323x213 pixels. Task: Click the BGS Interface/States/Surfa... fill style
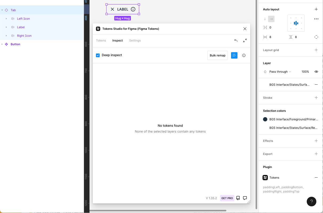tap(289, 85)
